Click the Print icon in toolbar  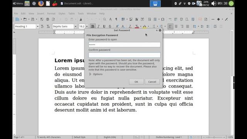(x=47, y=19)
